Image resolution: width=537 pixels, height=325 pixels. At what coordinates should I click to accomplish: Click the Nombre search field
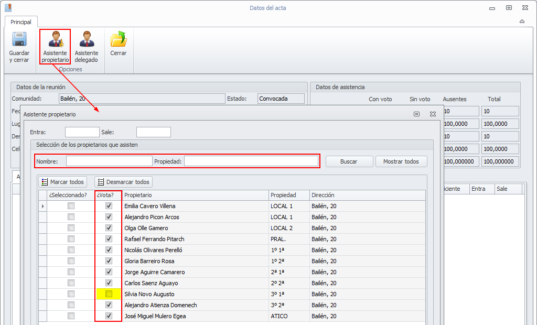coord(109,161)
